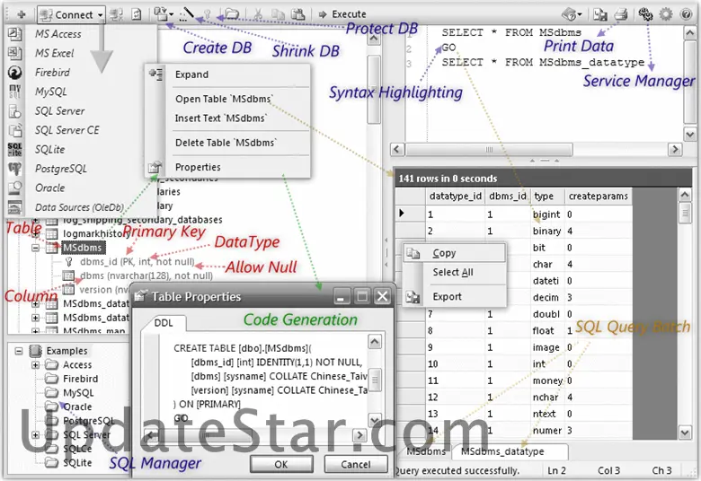Click the Firebird icon in Connect menu
The height and width of the screenshot is (481, 701).
click(14, 73)
